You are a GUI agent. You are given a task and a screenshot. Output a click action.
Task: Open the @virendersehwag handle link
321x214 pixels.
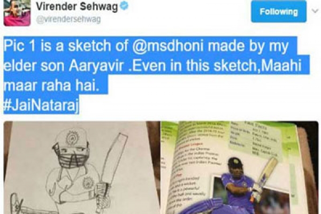68,19
